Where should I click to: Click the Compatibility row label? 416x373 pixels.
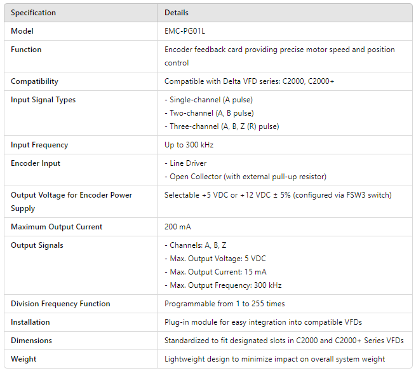[34, 81]
